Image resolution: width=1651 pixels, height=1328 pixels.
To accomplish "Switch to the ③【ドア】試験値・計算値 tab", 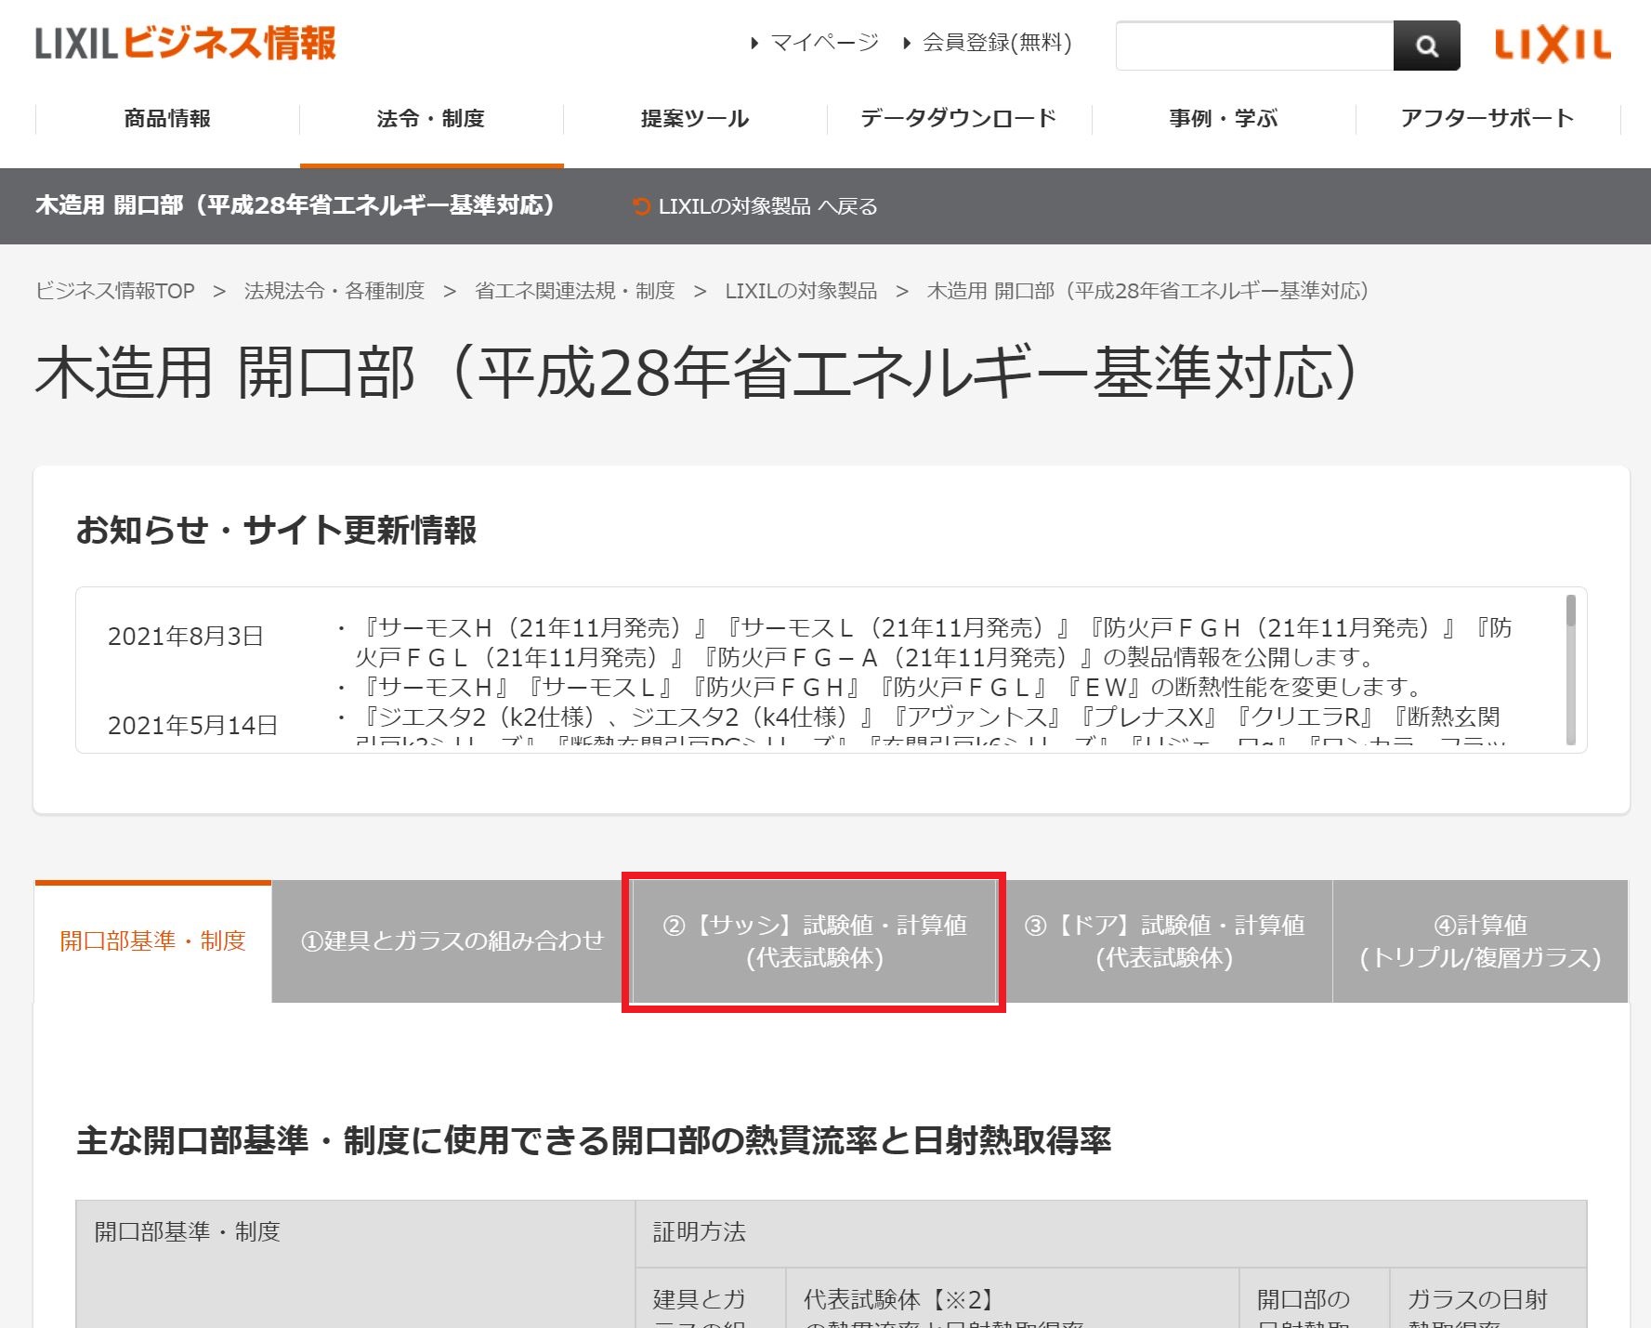I will (1167, 940).
